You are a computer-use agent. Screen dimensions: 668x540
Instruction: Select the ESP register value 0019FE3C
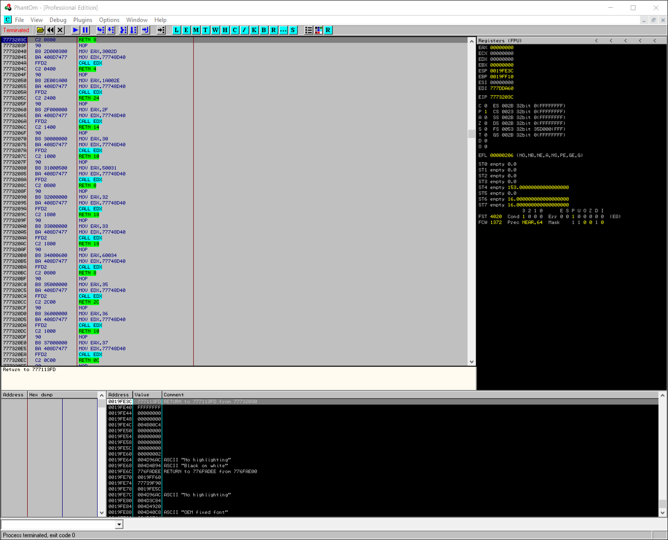tap(501, 71)
